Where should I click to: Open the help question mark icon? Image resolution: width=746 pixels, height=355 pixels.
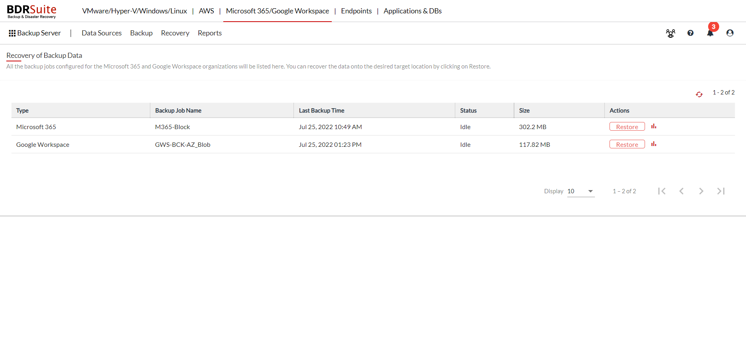coord(690,33)
